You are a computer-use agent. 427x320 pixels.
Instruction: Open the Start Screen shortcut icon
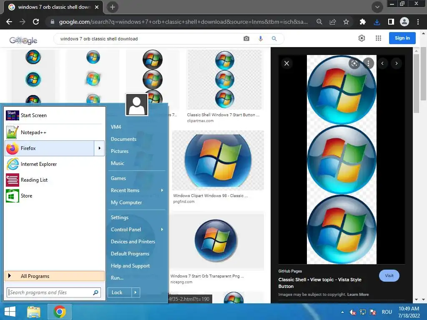pyautogui.click(x=12, y=115)
